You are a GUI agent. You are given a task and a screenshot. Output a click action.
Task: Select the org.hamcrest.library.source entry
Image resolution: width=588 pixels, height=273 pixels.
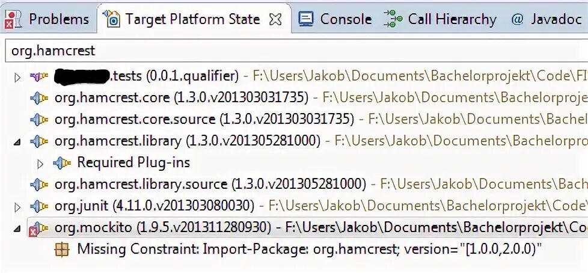pos(210,184)
